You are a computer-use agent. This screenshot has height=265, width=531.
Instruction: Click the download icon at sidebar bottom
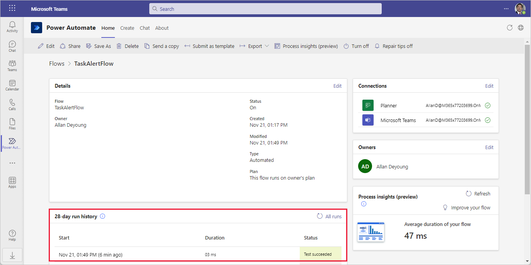tap(12, 255)
